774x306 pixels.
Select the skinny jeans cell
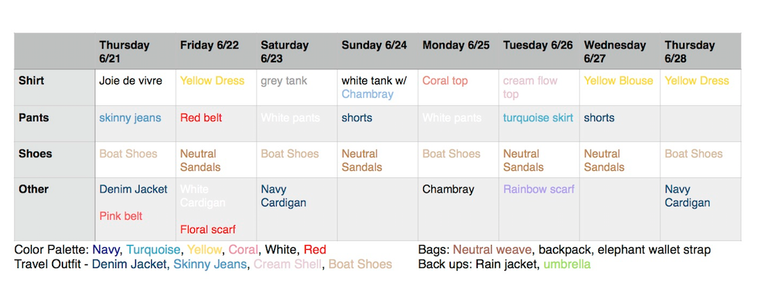click(135, 124)
